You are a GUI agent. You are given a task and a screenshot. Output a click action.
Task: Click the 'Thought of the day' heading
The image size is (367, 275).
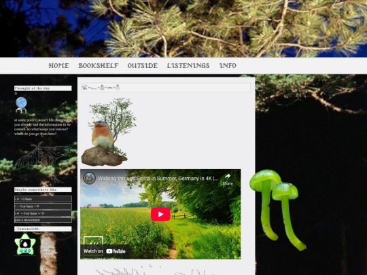pyautogui.click(x=43, y=88)
